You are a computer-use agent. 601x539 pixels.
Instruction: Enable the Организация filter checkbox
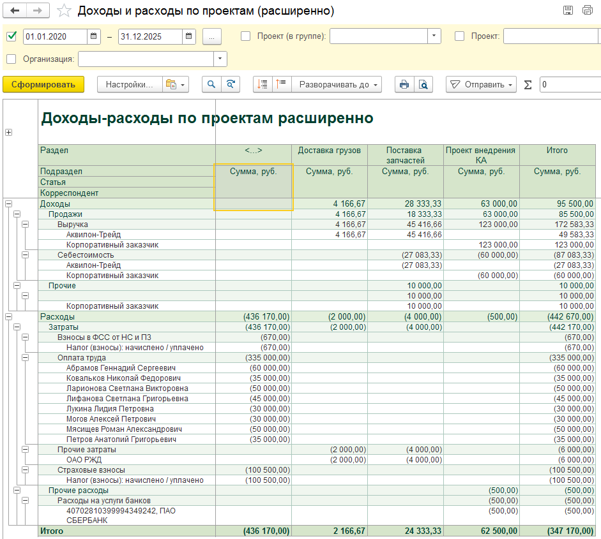[x=11, y=59]
